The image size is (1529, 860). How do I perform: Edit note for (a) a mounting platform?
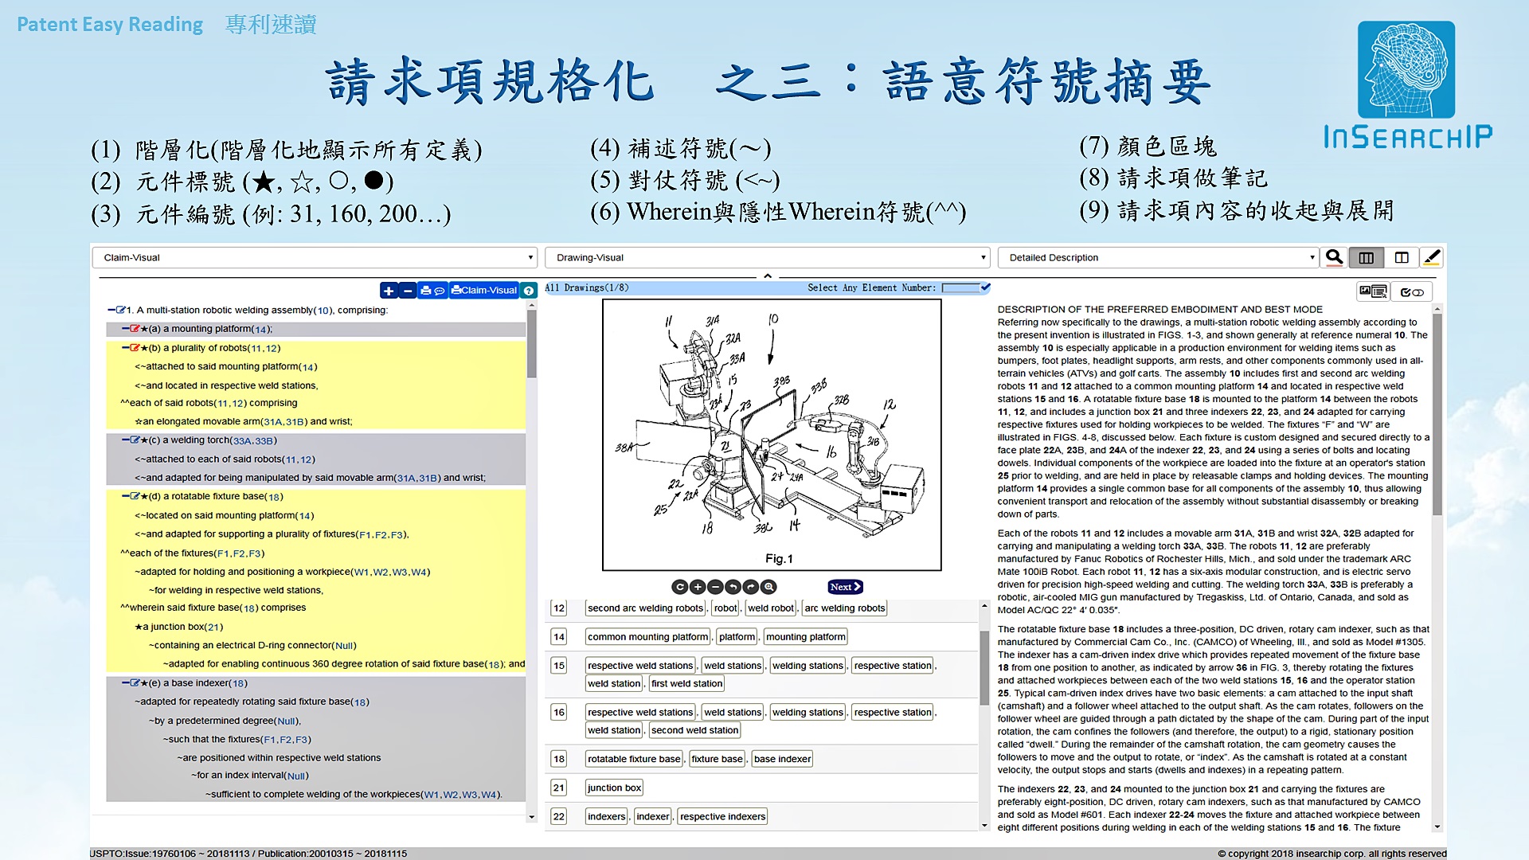[135, 329]
